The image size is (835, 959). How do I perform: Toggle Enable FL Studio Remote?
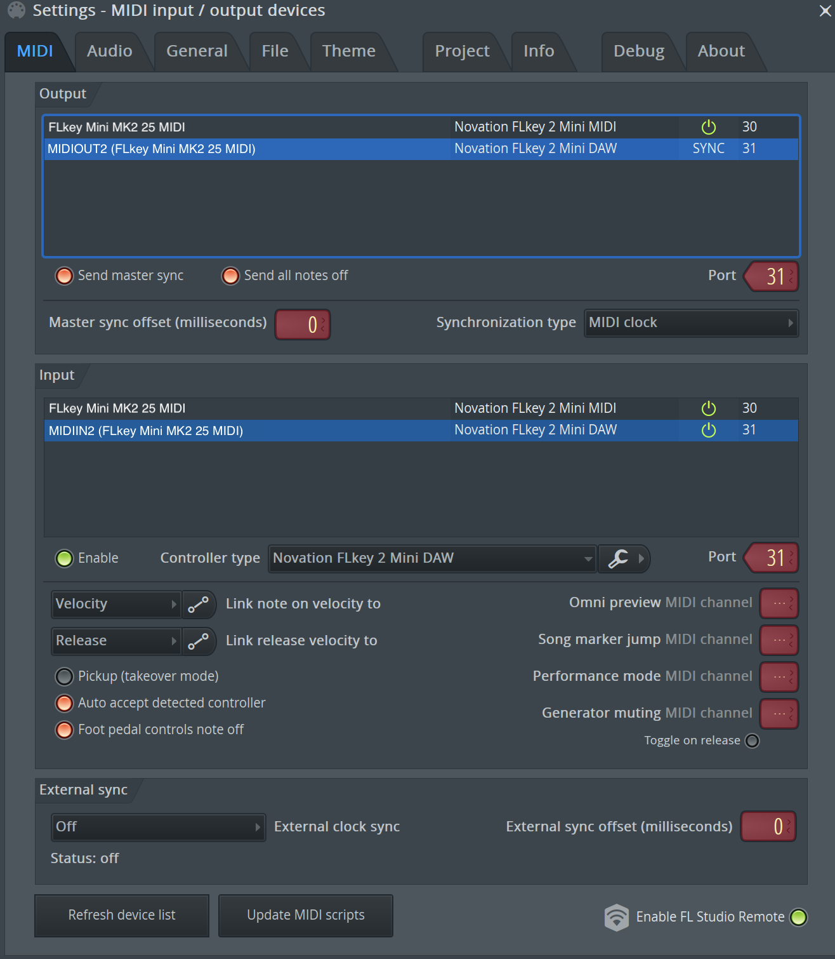(798, 917)
